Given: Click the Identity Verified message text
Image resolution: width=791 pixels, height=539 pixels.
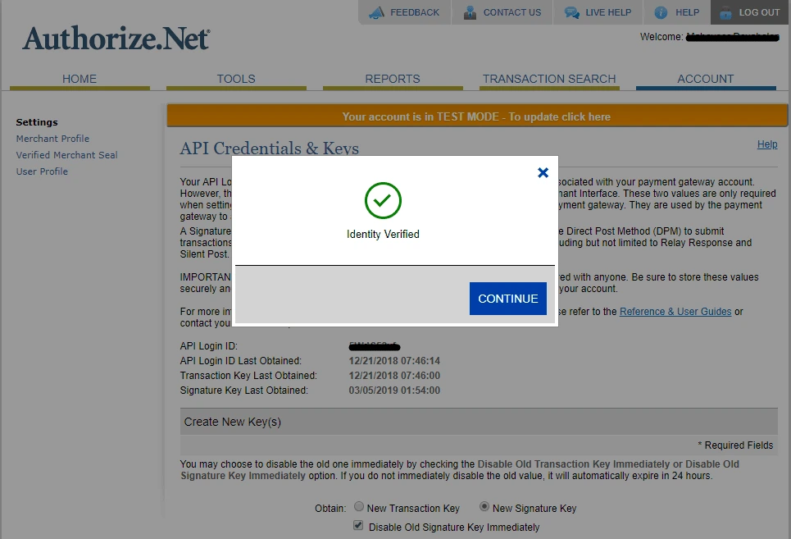Looking at the screenshot, I should 383,234.
